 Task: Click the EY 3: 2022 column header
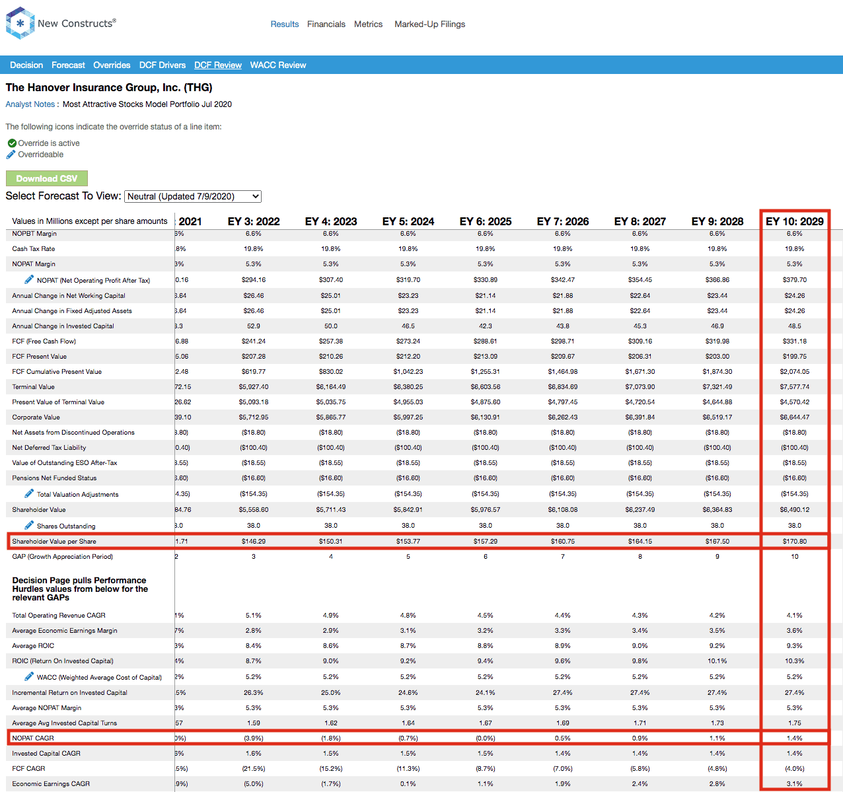point(254,221)
